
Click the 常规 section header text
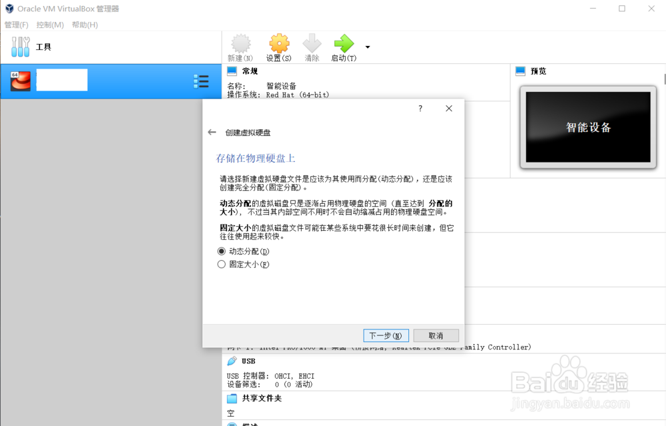click(250, 71)
